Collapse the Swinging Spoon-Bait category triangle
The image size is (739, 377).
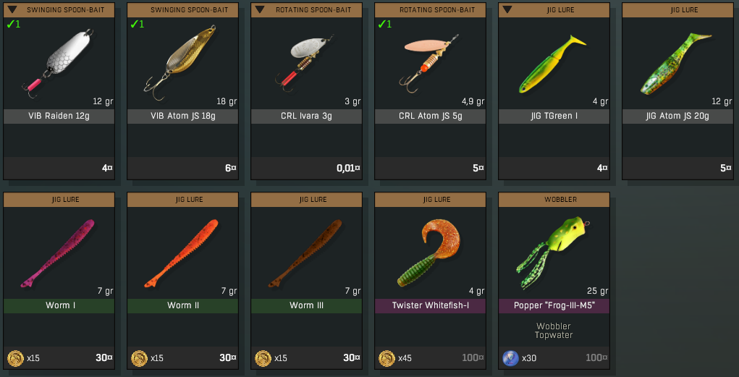[x=13, y=9]
